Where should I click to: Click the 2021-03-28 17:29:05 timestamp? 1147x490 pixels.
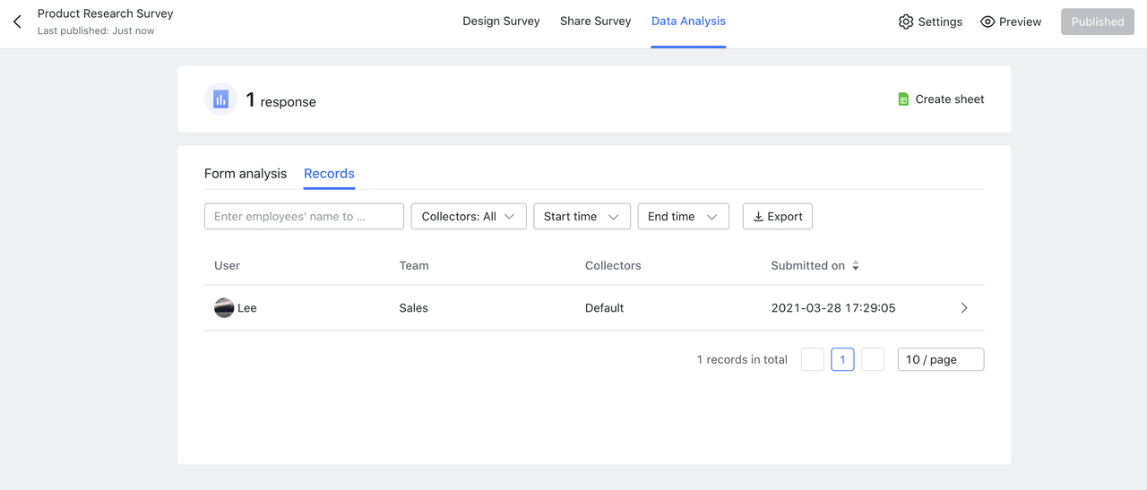pos(833,308)
